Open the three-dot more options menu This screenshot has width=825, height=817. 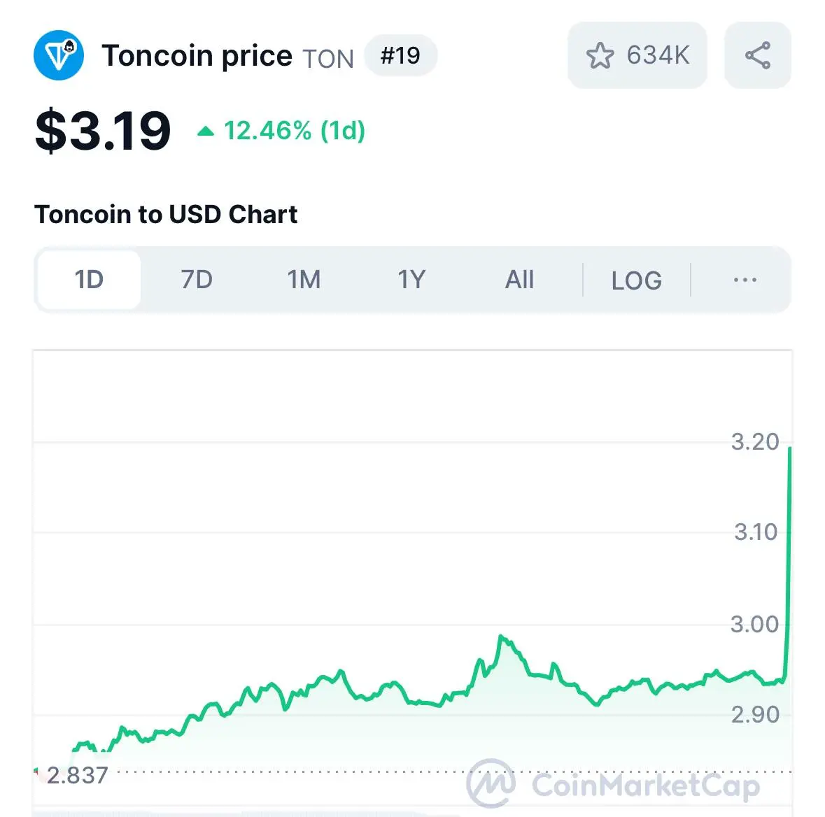745,279
